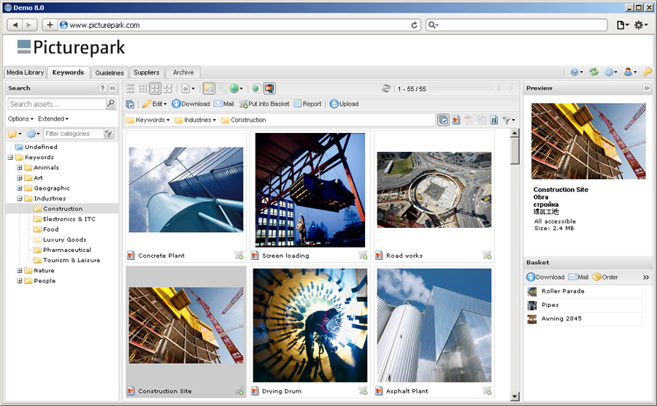The image size is (657, 406).
Task: Expand the Animals tree node
Action: [x=20, y=168]
